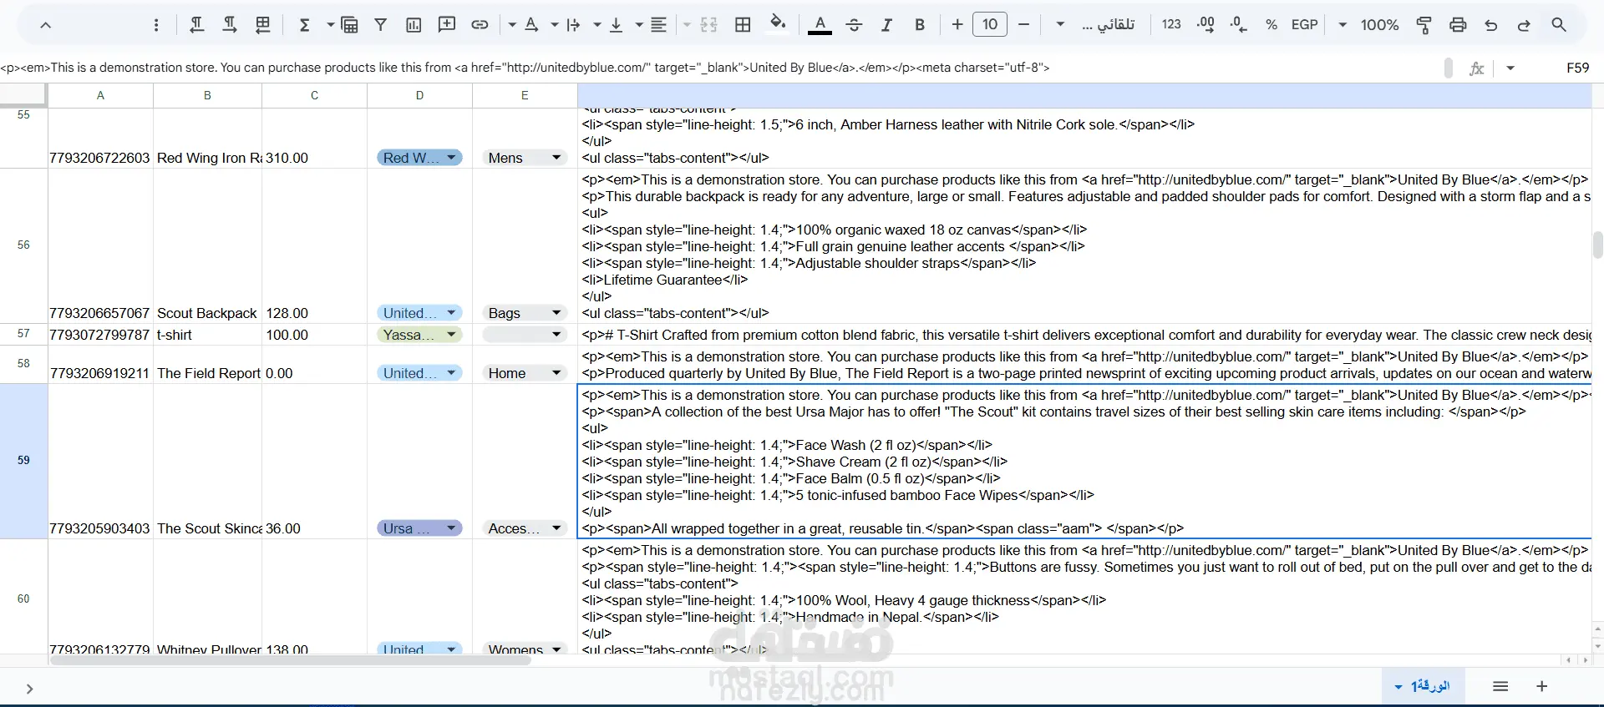Click the first paragraph direction icon
The height and width of the screenshot is (707, 1604).
(x=197, y=25)
